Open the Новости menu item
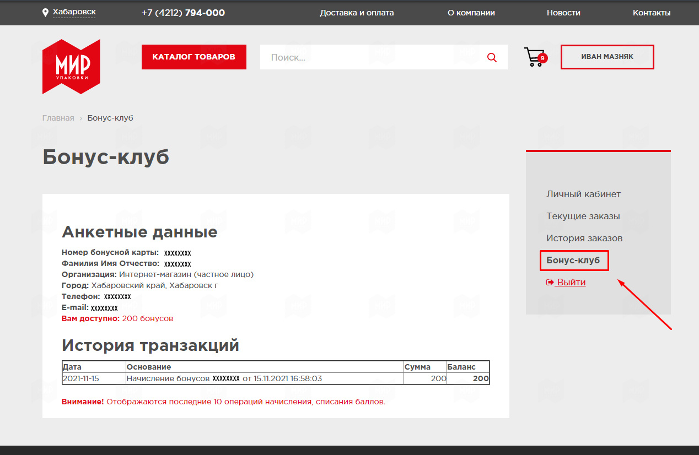This screenshot has height=455, width=699. pyautogui.click(x=563, y=13)
